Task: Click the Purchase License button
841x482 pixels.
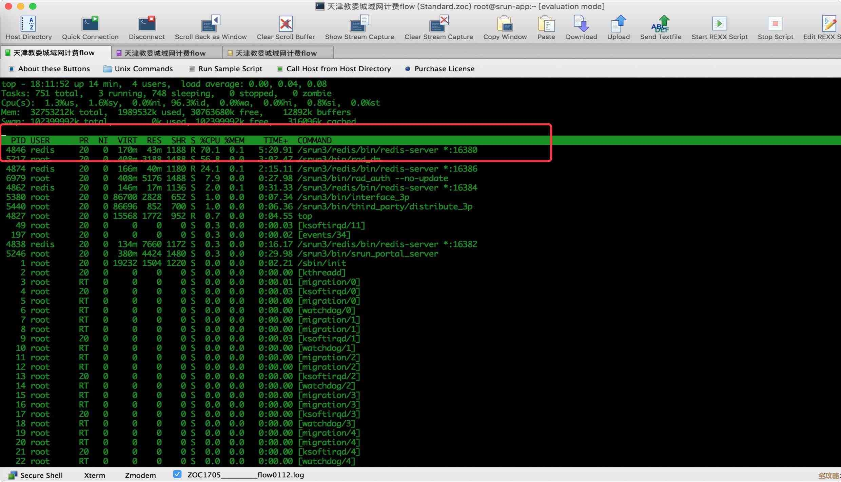Action: (440, 69)
